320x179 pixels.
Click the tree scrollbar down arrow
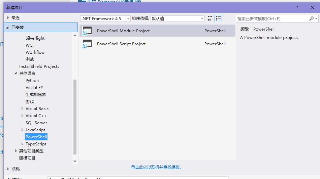[x=75, y=161]
